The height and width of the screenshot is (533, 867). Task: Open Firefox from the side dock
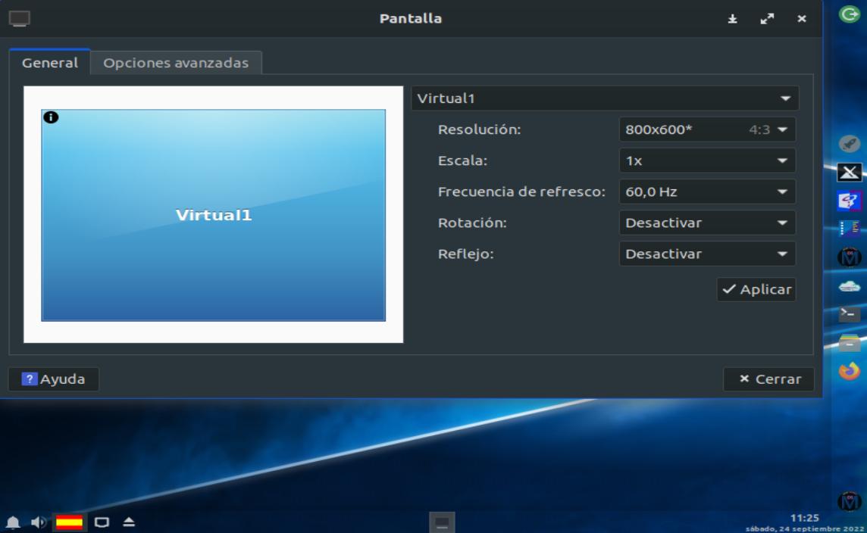coord(850,371)
